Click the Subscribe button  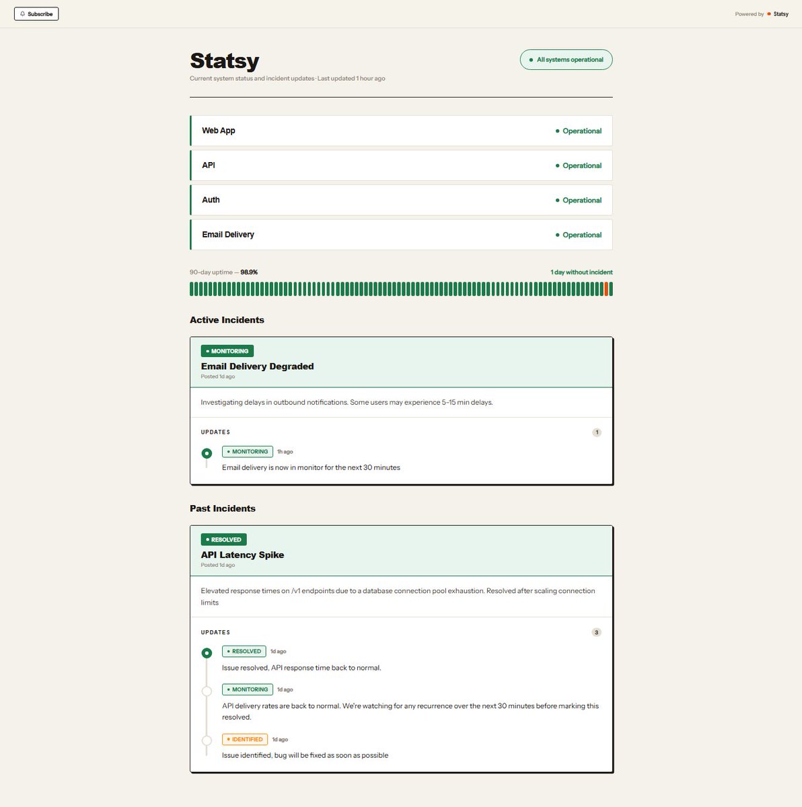coord(36,13)
